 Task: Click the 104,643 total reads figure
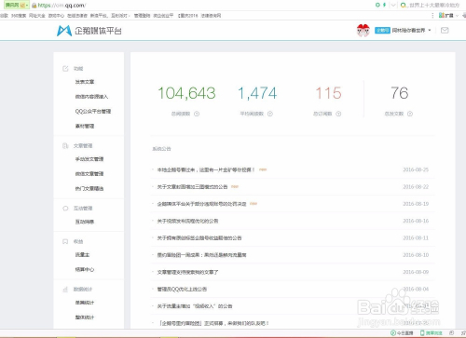[x=186, y=93]
